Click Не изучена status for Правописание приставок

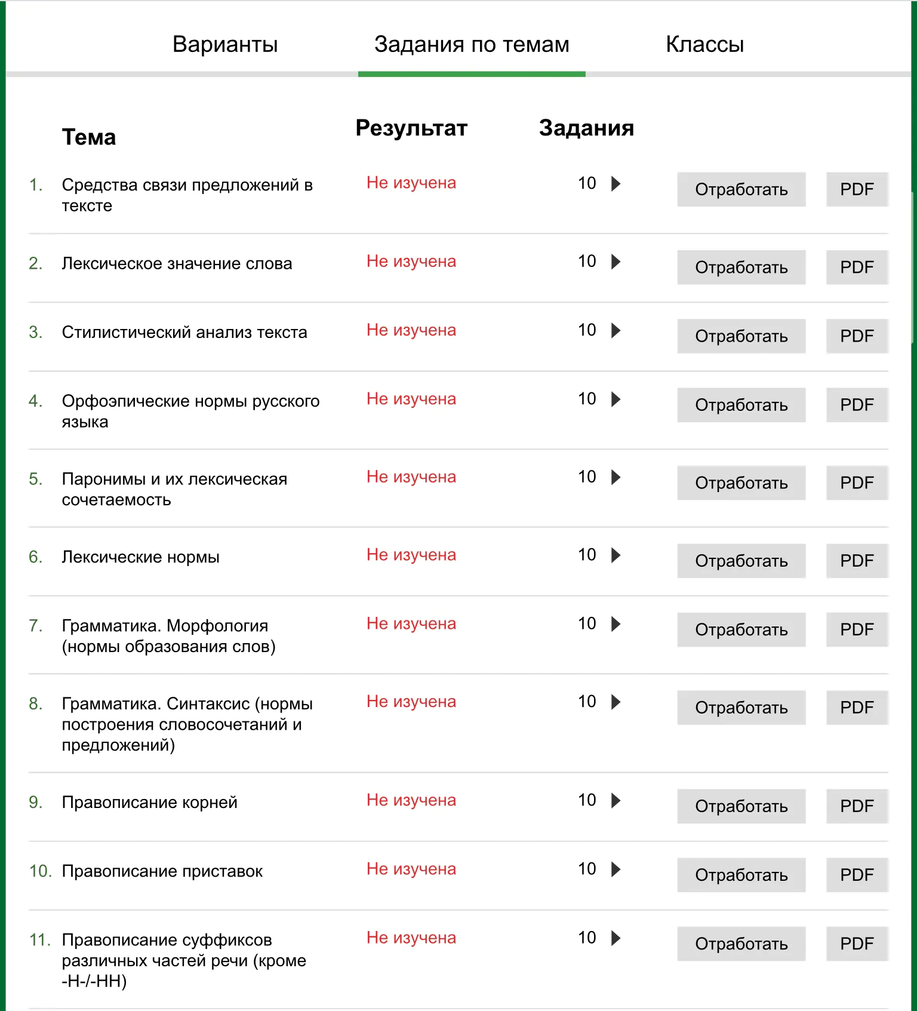[411, 869]
